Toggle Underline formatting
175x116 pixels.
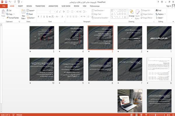click(x=44, y=17)
